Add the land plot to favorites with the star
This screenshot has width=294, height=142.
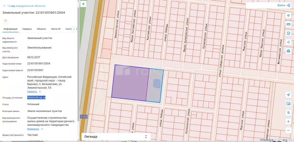click(5, 20)
